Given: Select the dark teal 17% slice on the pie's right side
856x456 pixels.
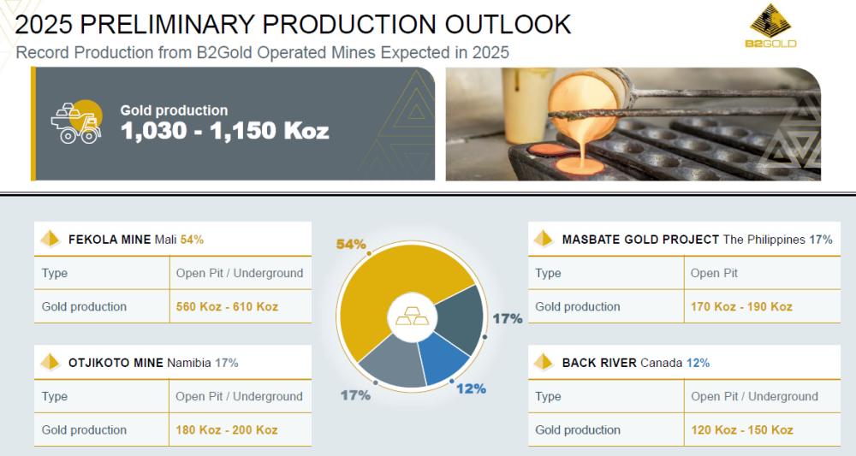Looking at the screenshot, I should [461, 319].
